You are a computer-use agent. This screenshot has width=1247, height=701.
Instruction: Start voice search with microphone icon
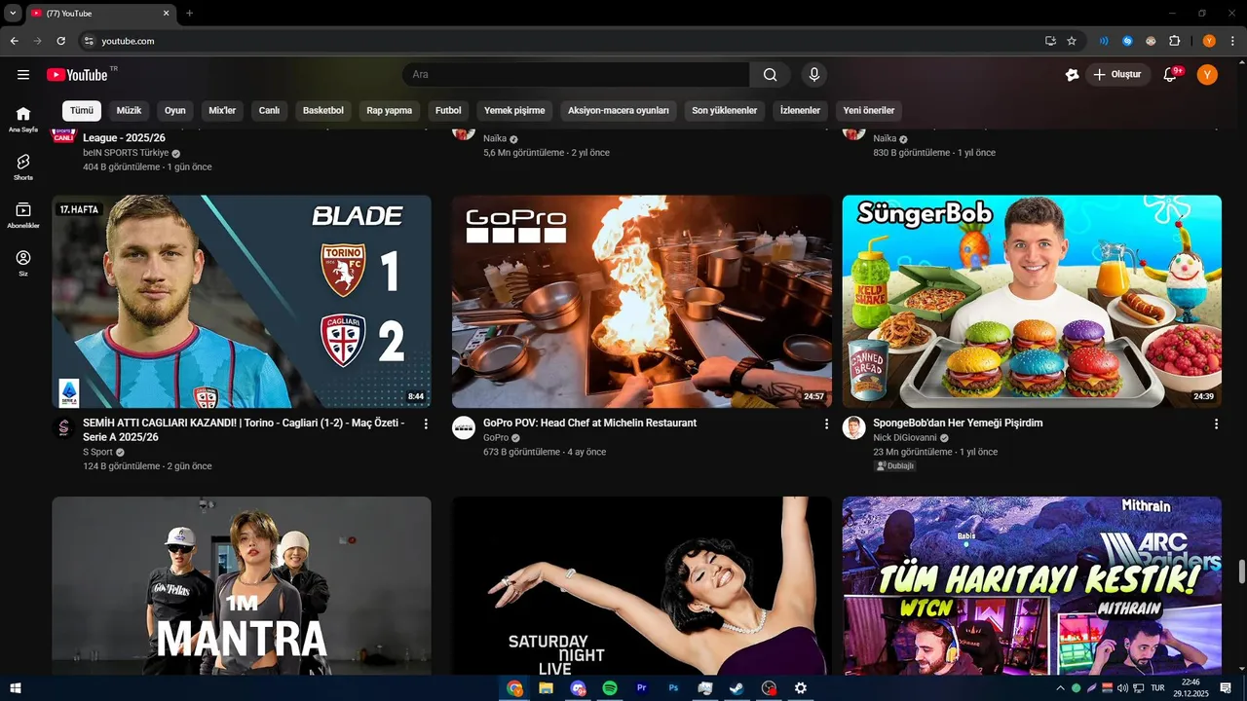[x=814, y=75]
